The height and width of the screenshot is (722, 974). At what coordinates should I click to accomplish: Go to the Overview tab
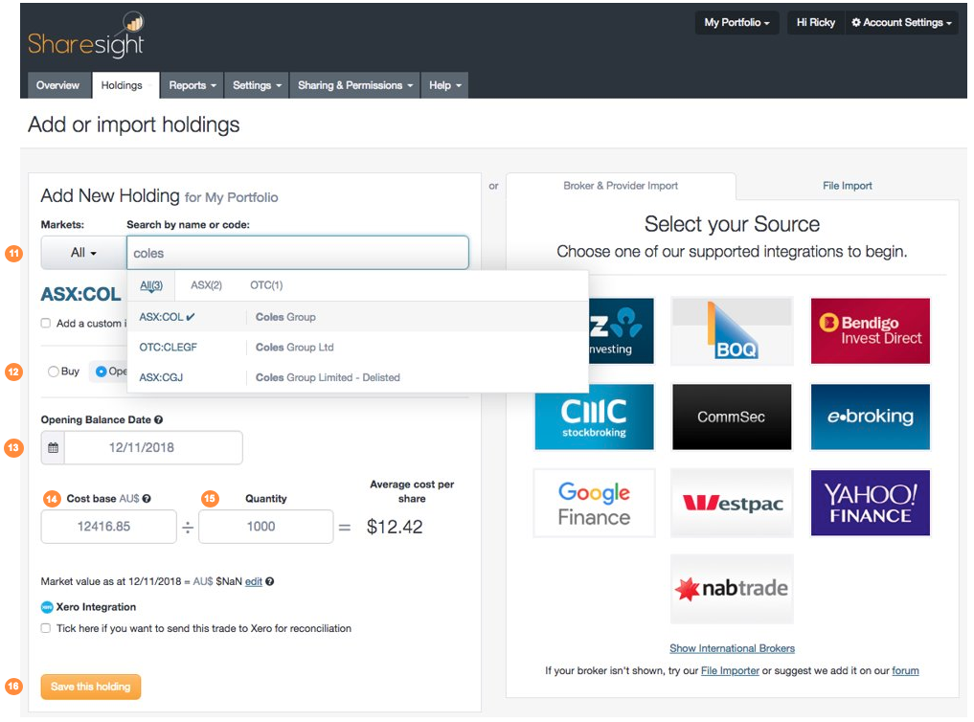[x=57, y=85]
